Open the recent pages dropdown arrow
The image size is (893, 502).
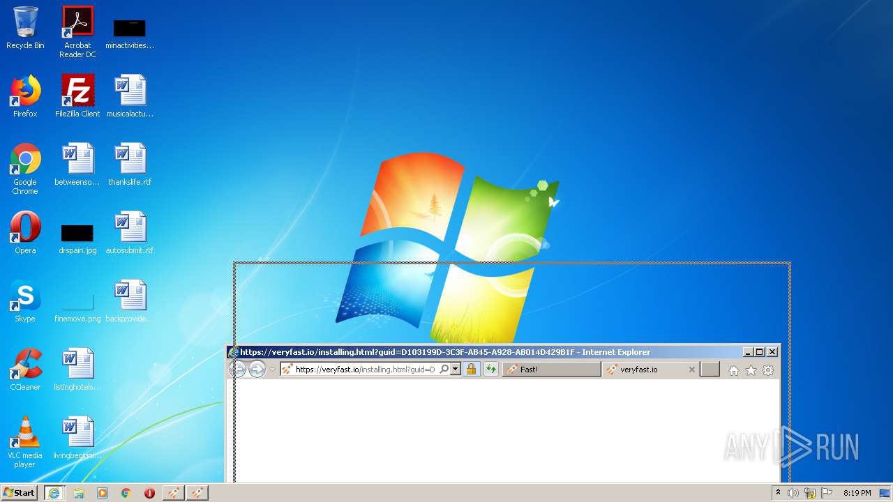click(272, 370)
